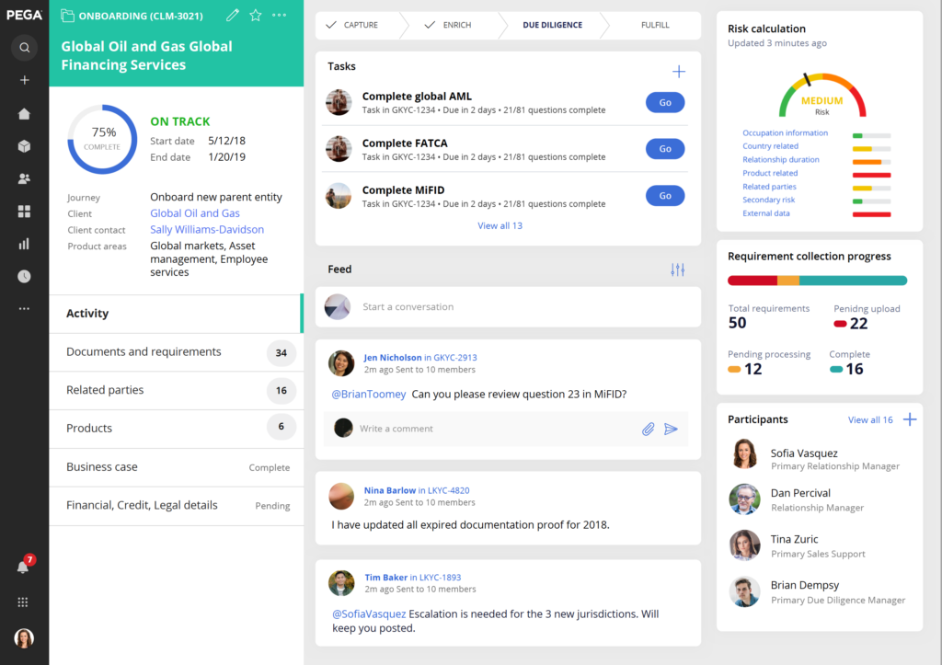Click View all 13 tasks link
This screenshot has width=942, height=665.
point(500,226)
